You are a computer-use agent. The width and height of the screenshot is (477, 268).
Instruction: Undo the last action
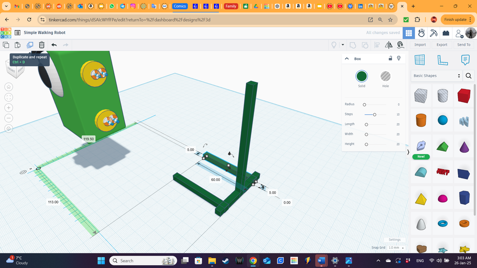[54, 45]
